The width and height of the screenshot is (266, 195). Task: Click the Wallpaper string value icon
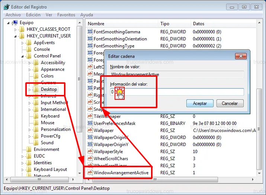click(x=90, y=130)
